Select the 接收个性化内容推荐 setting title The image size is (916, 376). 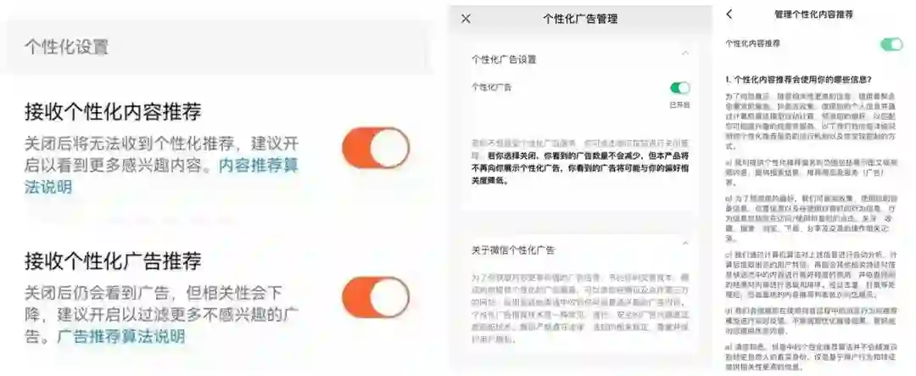tap(113, 112)
